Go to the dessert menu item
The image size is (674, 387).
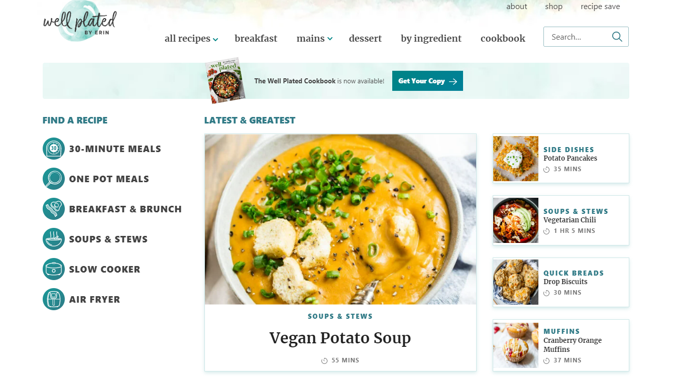(365, 38)
